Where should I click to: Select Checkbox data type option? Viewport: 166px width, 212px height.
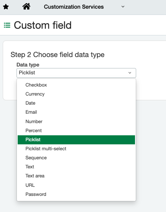click(76, 85)
